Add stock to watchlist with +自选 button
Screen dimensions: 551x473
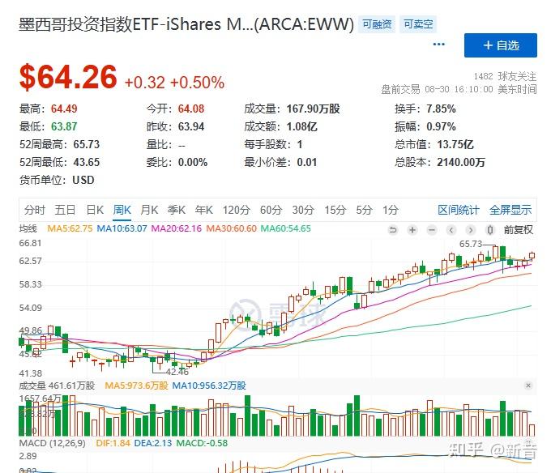[x=501, y=45]
